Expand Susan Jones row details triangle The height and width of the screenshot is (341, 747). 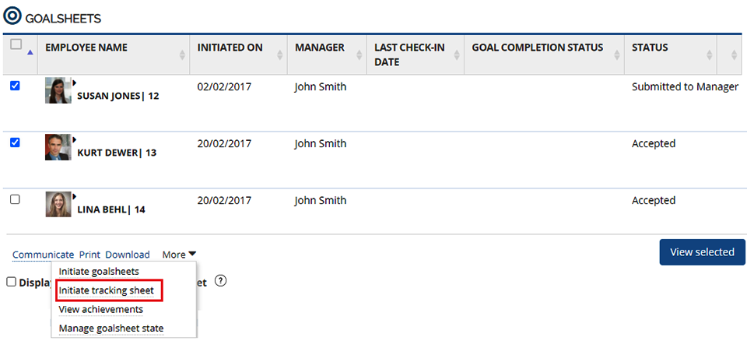click(75, 82)
